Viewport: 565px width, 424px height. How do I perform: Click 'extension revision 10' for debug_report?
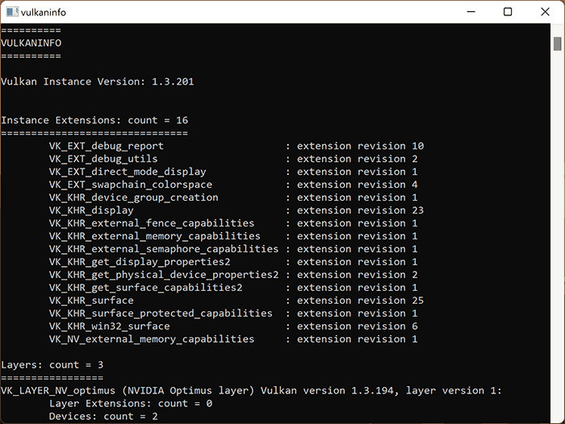(x=360, y=146)
